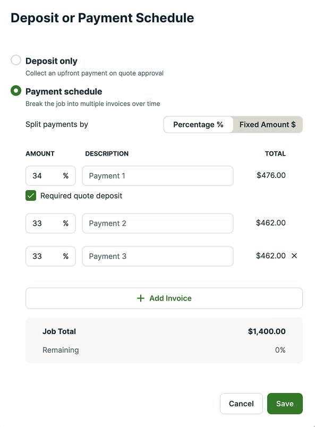Remove Payment 3 using the X icon
This screenshot has width=315, height=427.
point(294,255)
